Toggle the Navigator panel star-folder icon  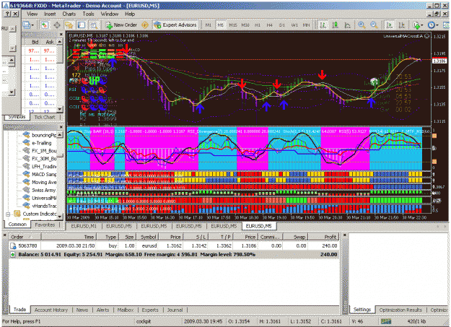click(69, 25)
